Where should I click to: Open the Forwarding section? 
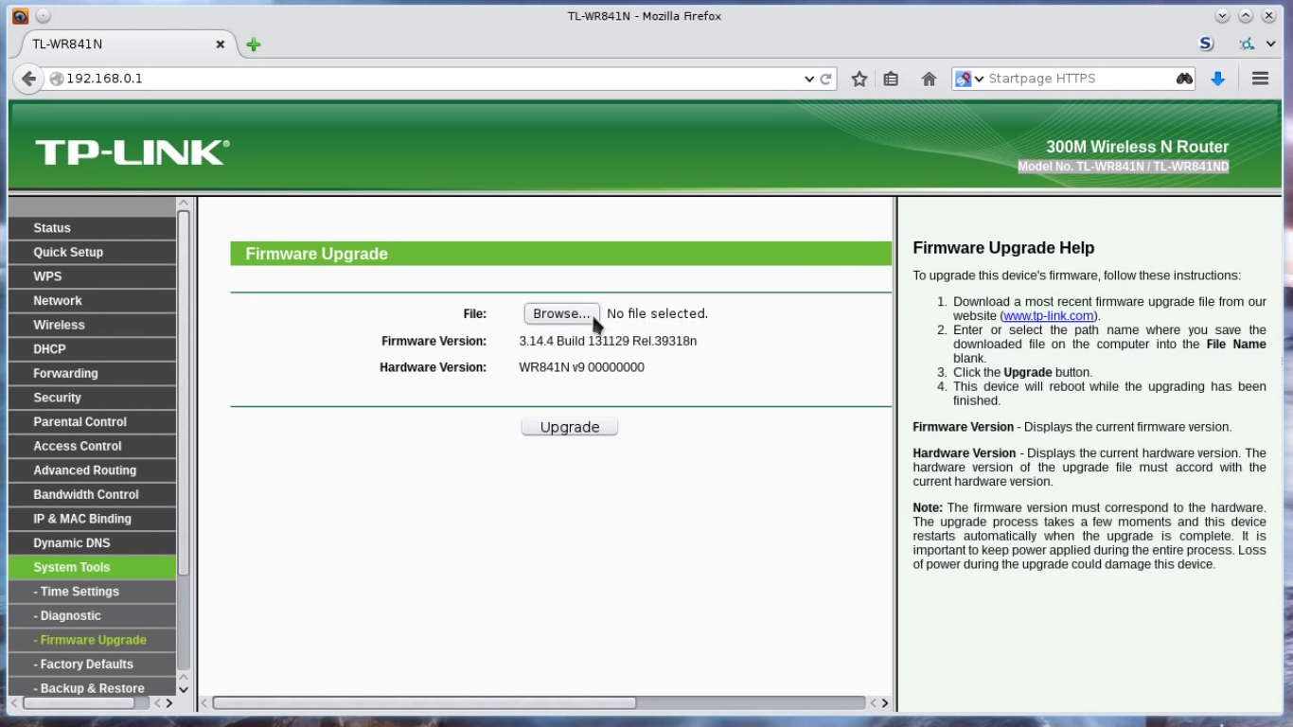point(92,374)
